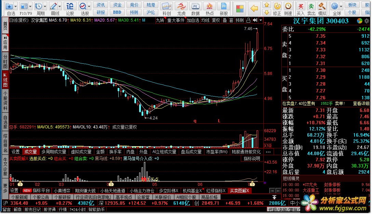Expand more volume indicators with the ... button
Image resolution: width=372 pixels, height=214 pixels.
pyautogui.click(x=268, y=152)
